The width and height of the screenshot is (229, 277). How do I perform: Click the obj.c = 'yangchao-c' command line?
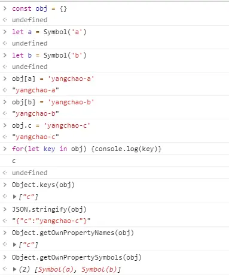[51, 125]
